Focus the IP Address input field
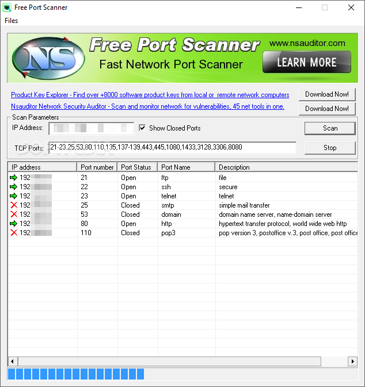The height and width of the screenshot is (387, 365). click(92, 128)
